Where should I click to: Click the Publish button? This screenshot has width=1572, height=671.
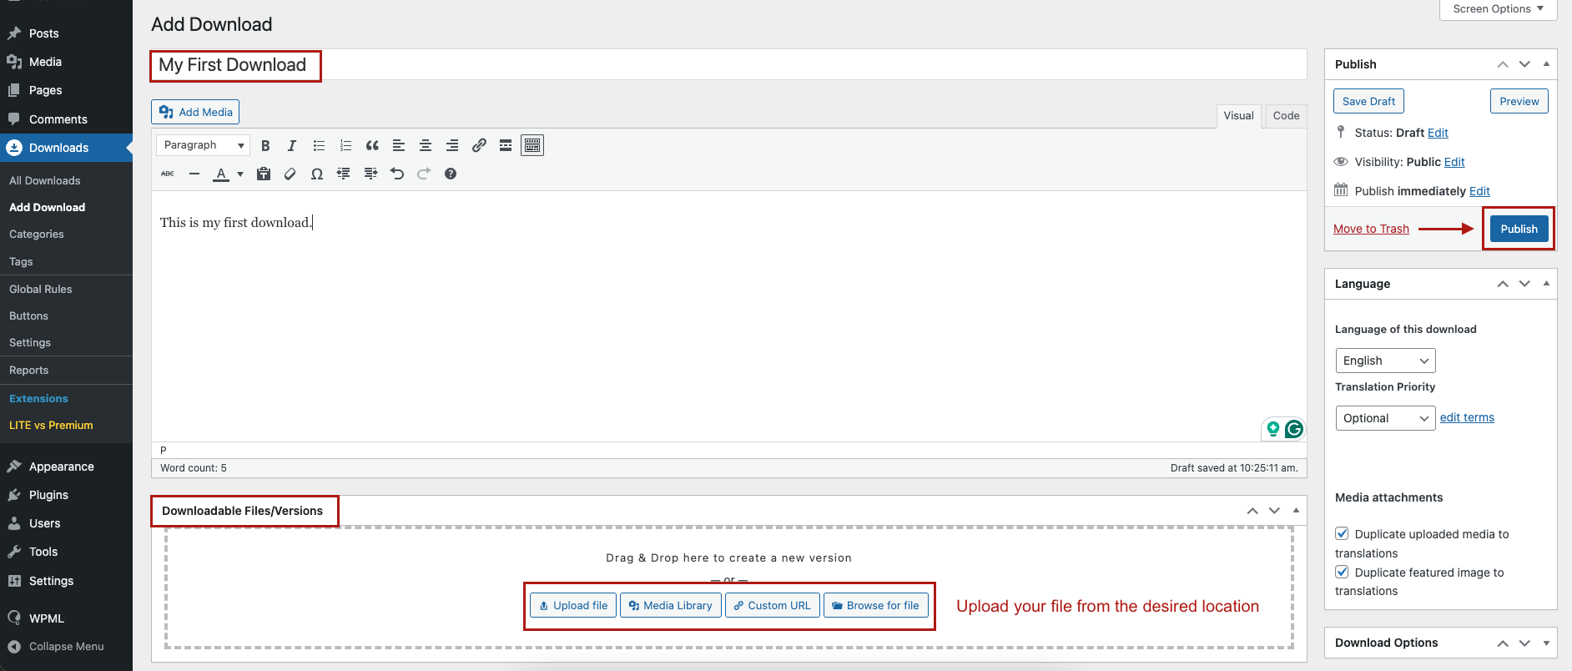coord(1519,229)
